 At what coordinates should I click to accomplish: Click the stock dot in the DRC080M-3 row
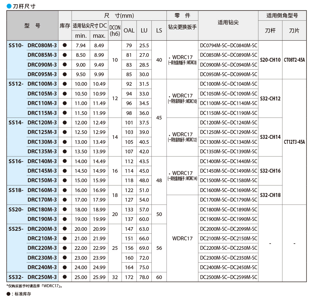(x=65, y=45)
